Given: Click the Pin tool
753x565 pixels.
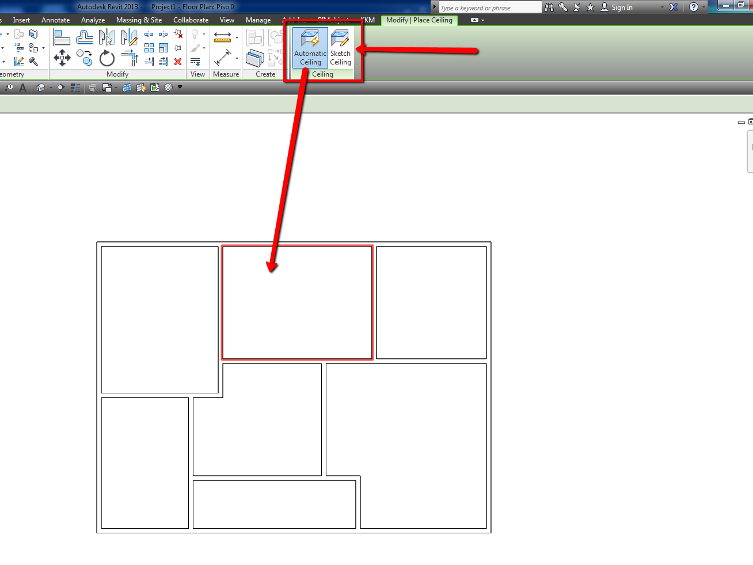Looking at the screenshot, I should tap(178, 48).
